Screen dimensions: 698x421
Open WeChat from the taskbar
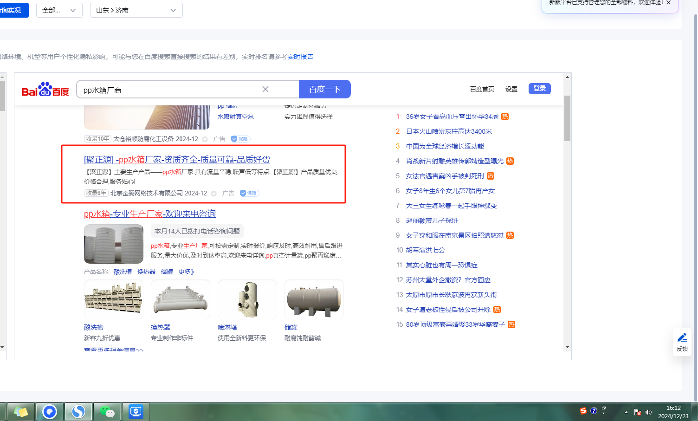107,412
